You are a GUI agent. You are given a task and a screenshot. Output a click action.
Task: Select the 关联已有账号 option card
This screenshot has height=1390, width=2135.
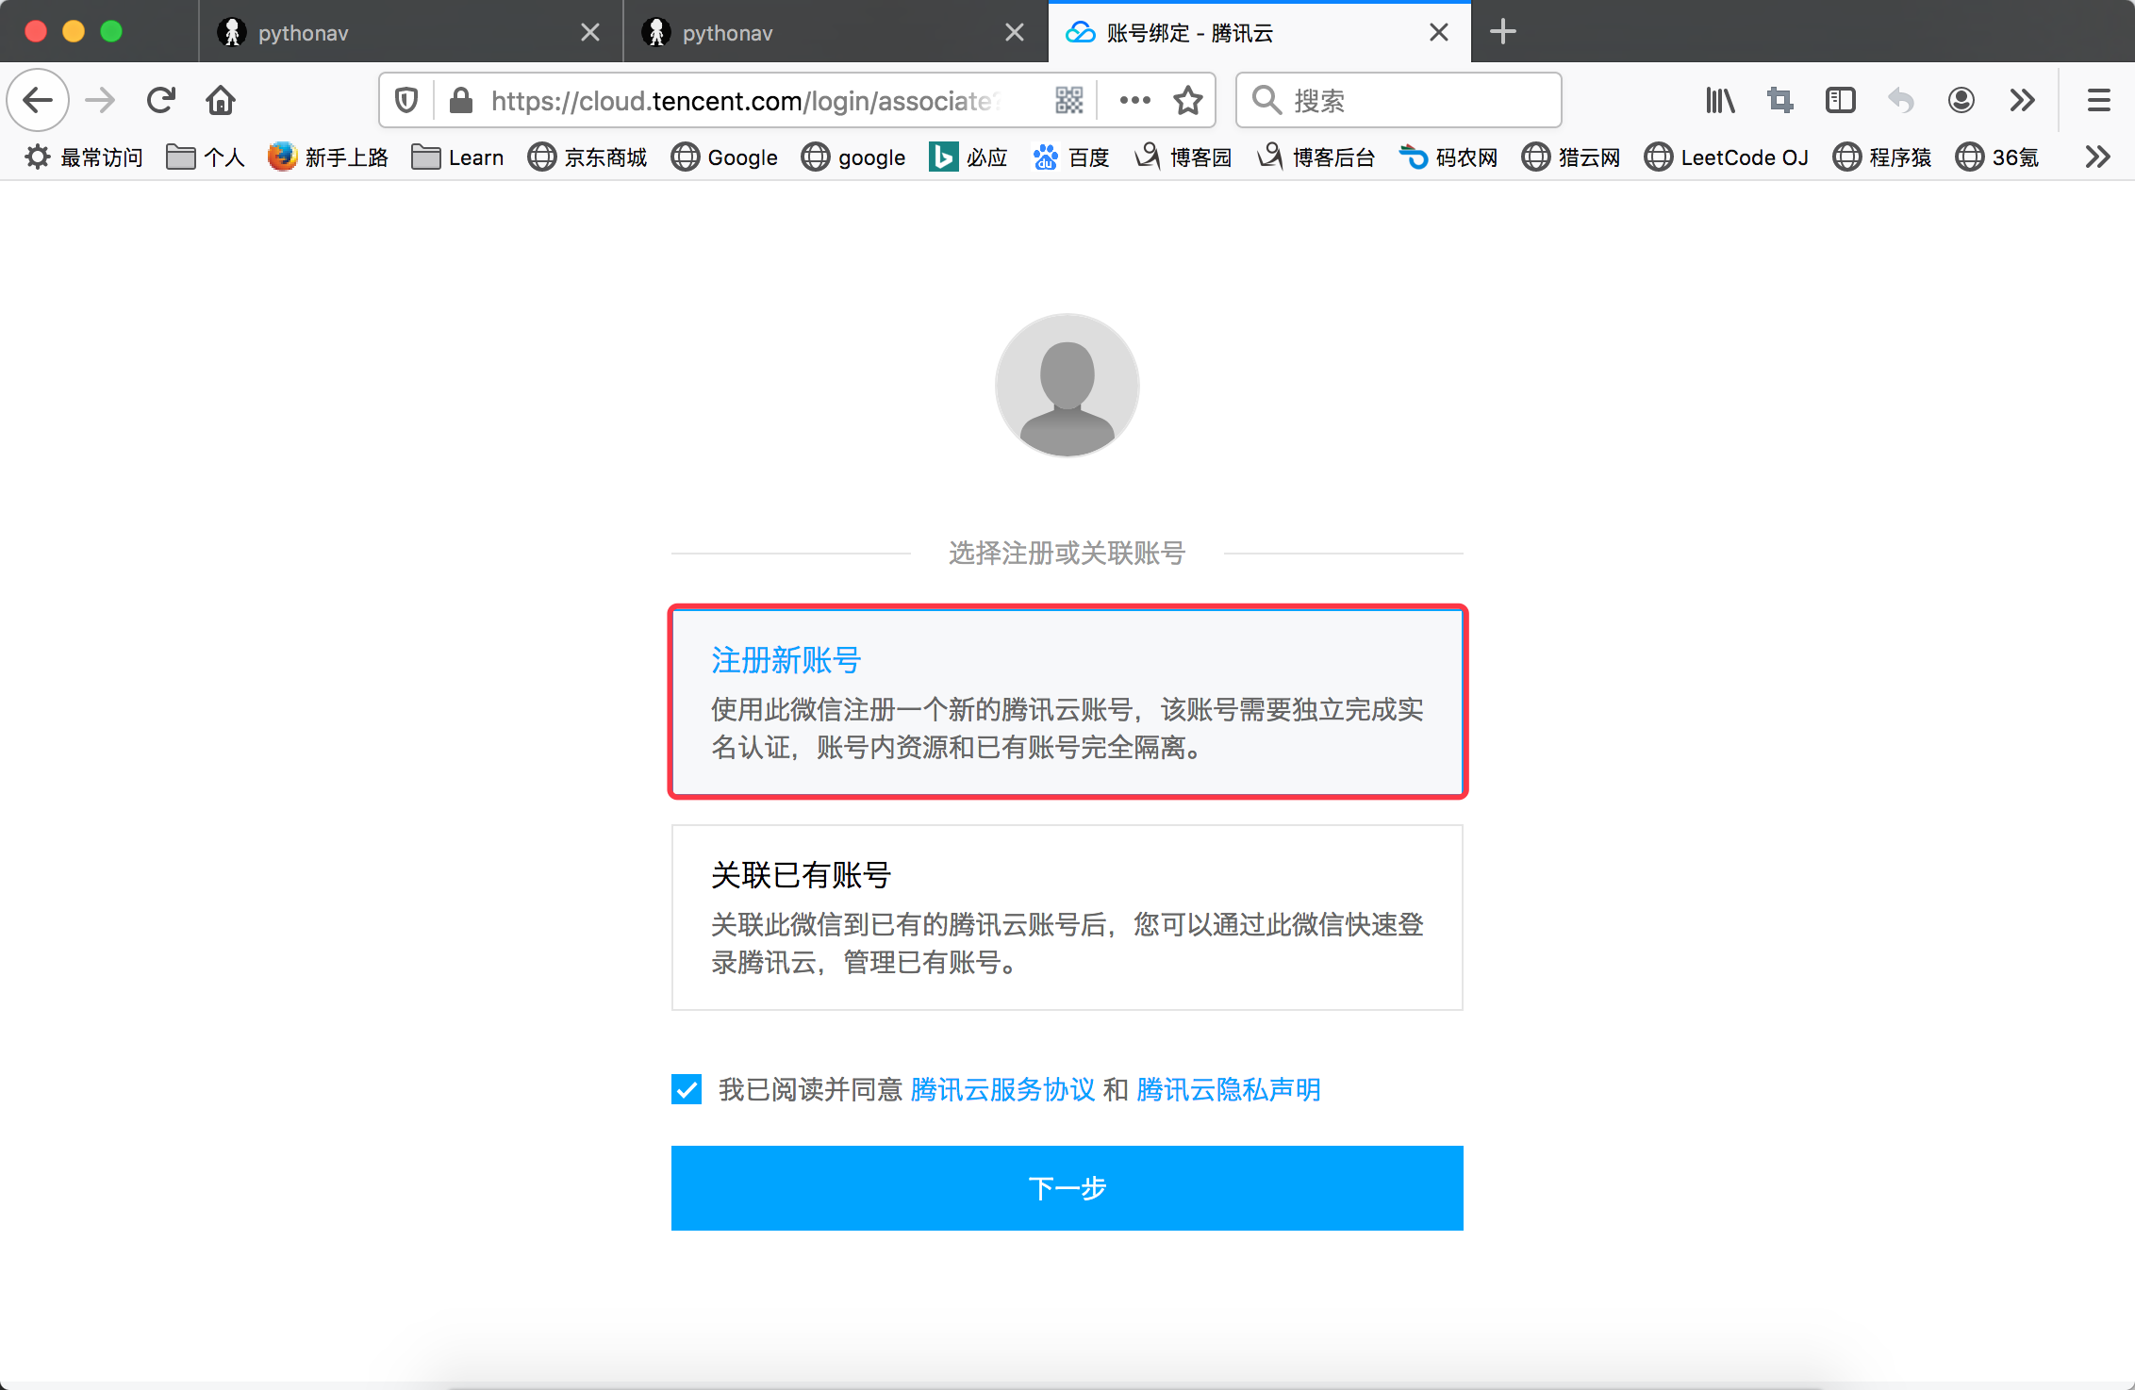click(x=1067, y=918)
